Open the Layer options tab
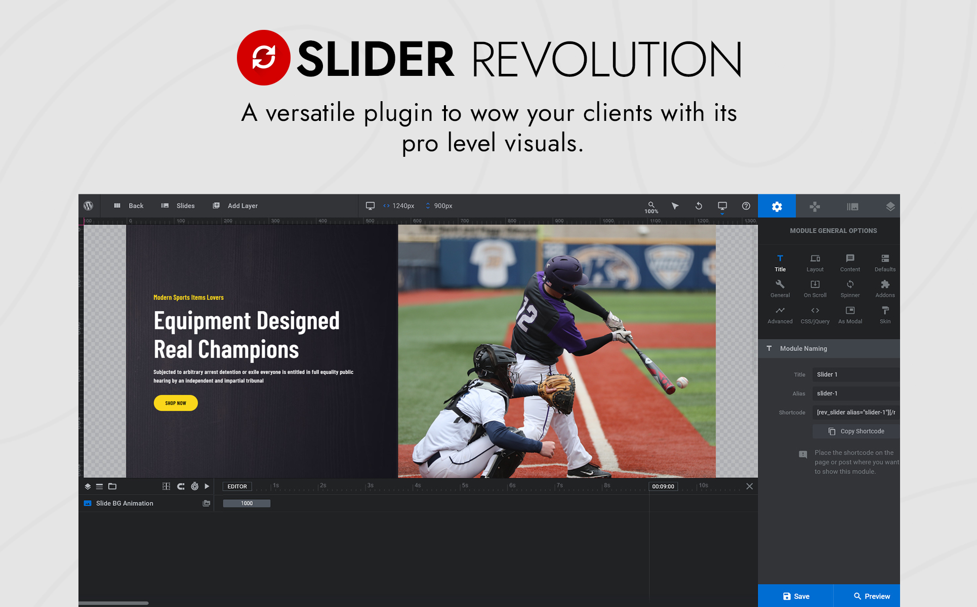The image size is (977, 607). tap(890, 206)
